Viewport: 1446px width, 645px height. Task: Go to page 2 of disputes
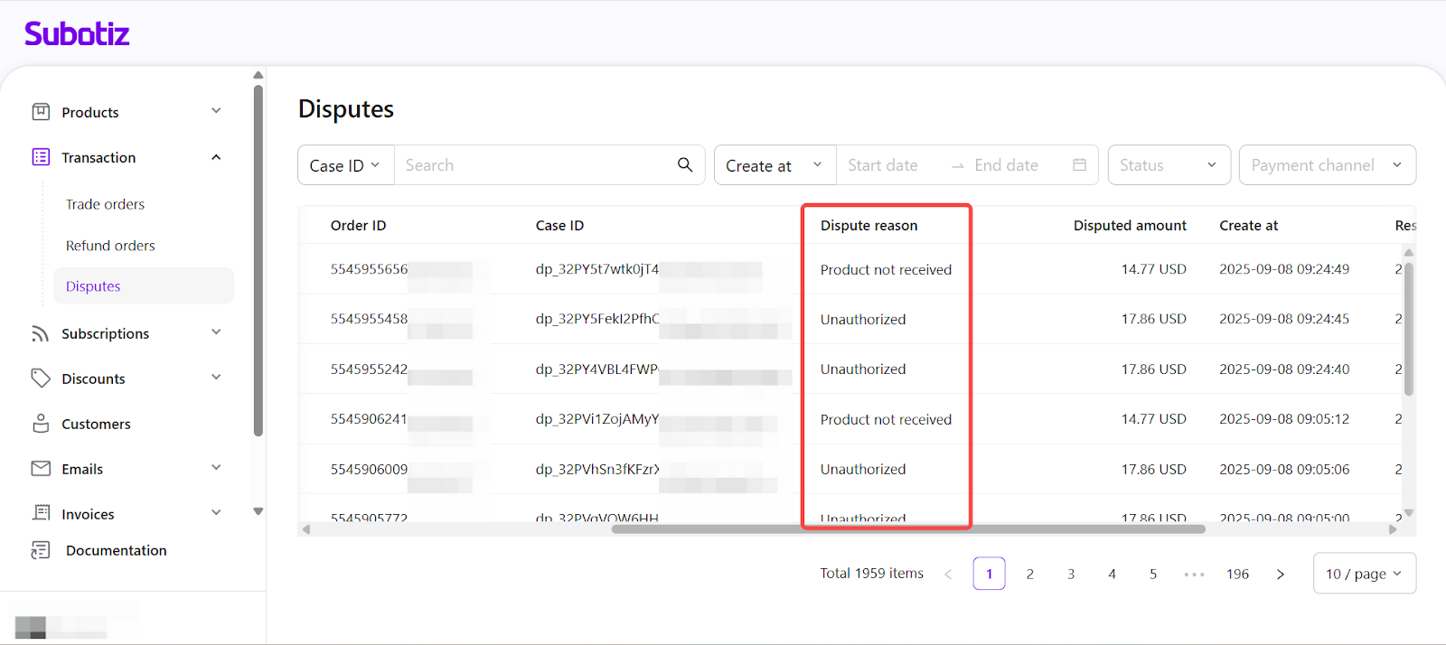[x=1029, y=574]
